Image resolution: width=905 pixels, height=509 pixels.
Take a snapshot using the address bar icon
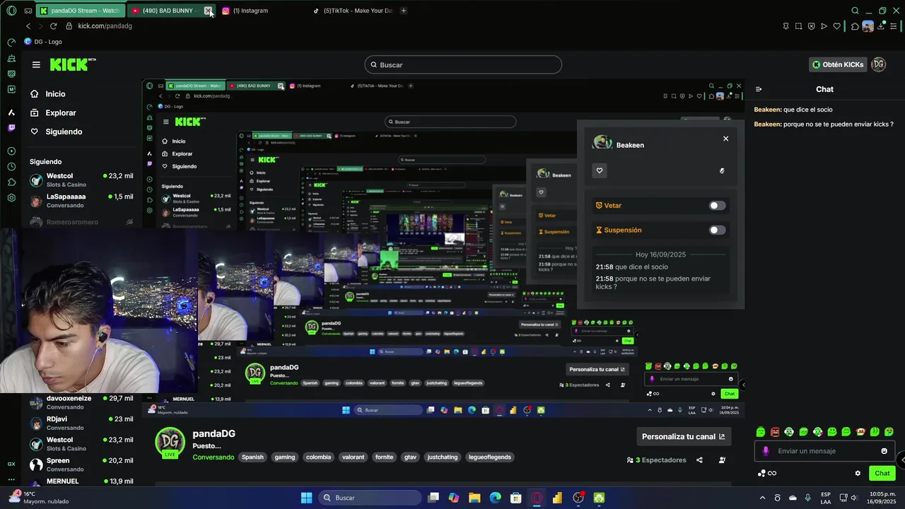pos(798,26)
